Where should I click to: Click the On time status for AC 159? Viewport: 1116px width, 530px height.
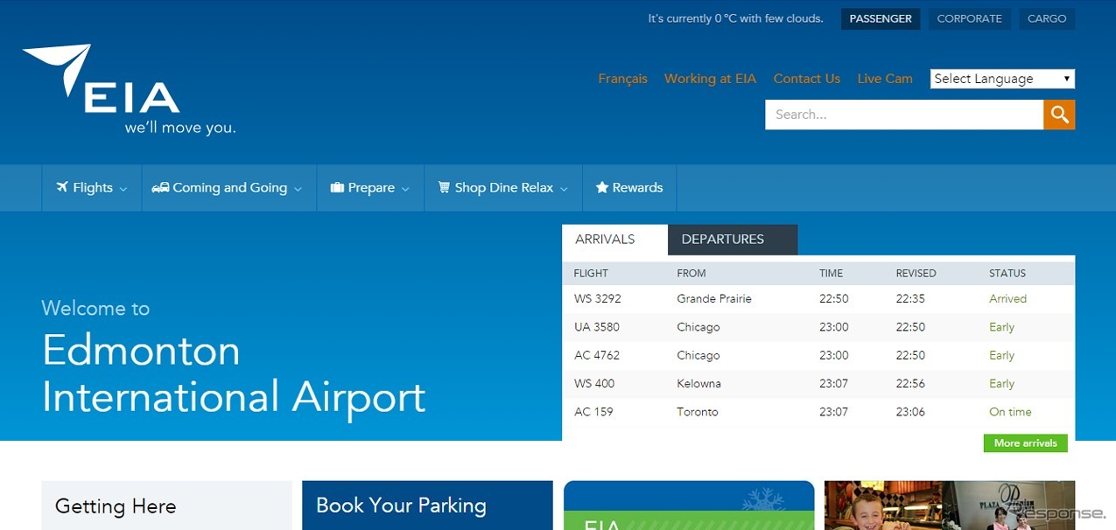tap(1010, 412)
